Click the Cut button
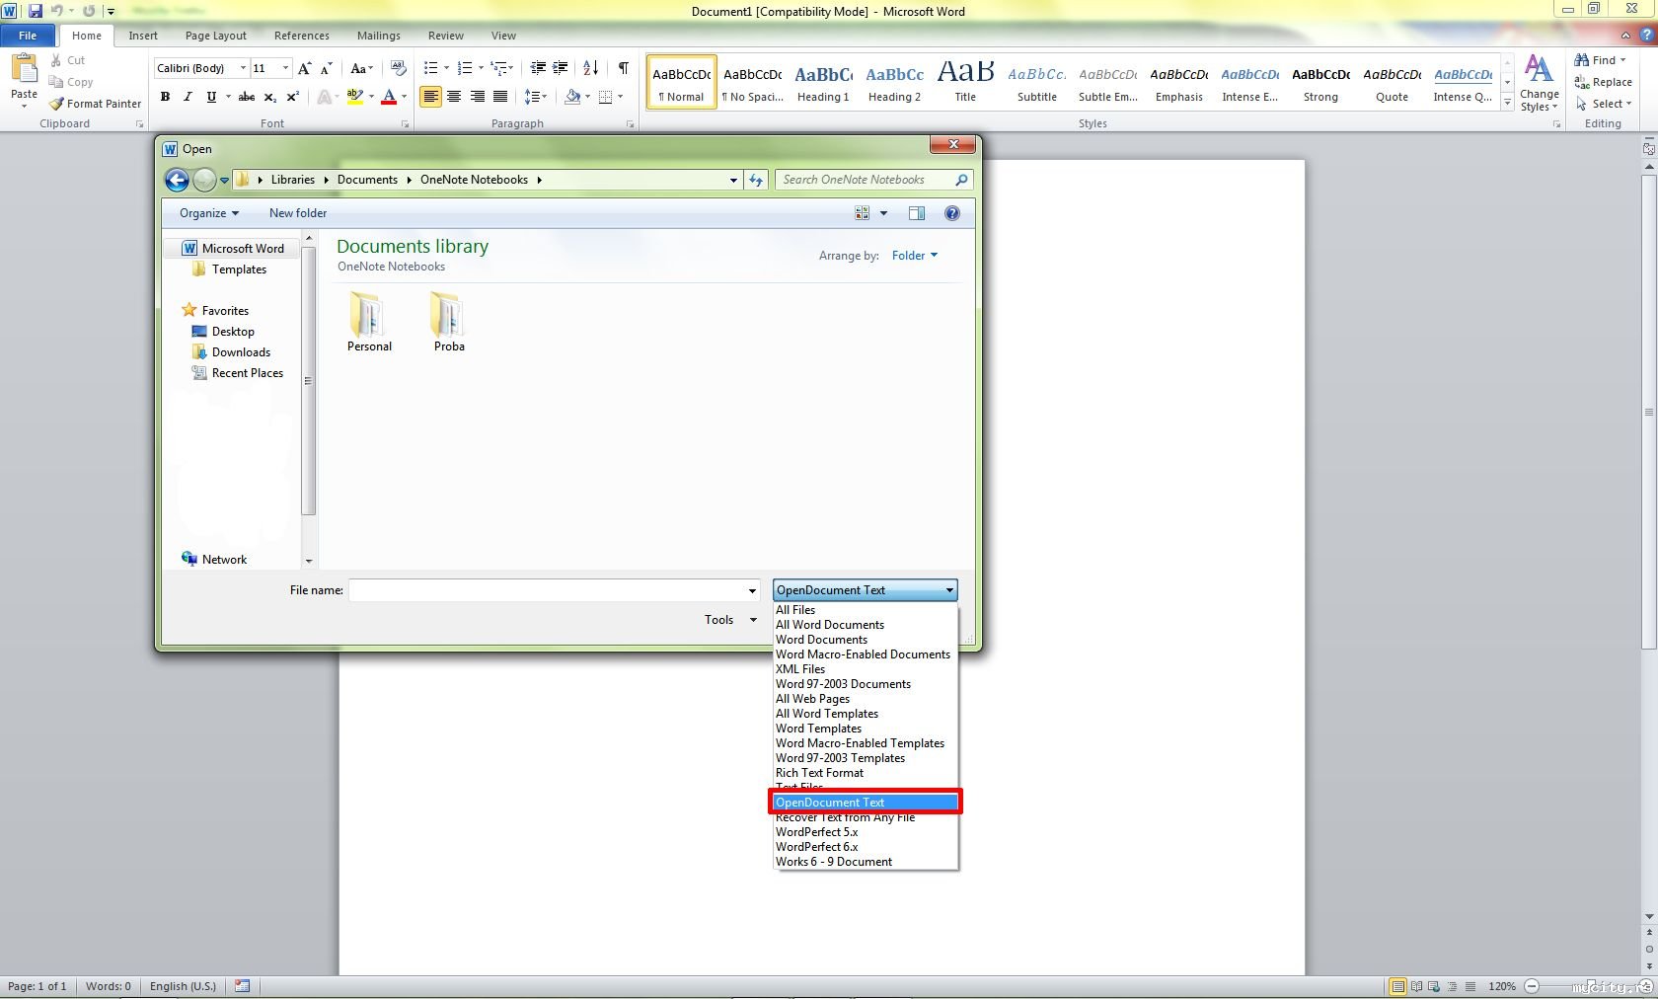1658x999 pixels. (68, 60)
